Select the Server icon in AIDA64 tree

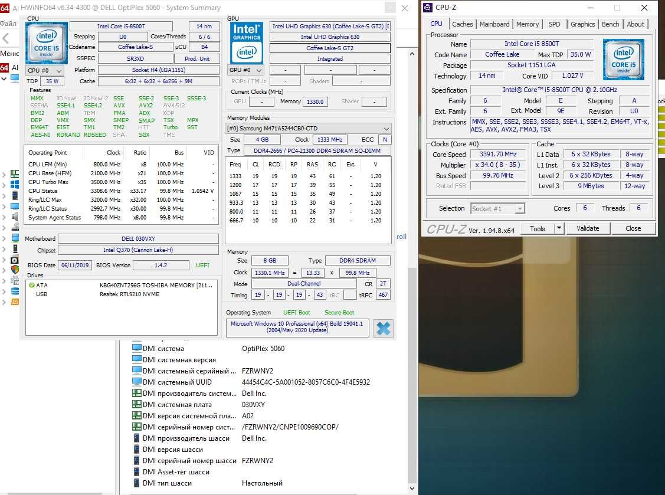(x=15, y=195)
